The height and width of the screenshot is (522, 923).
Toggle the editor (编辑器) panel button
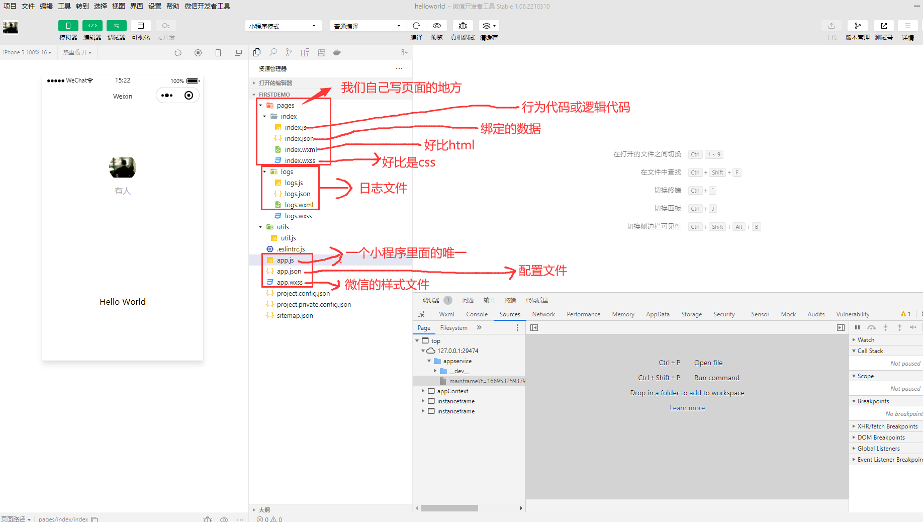93,26
